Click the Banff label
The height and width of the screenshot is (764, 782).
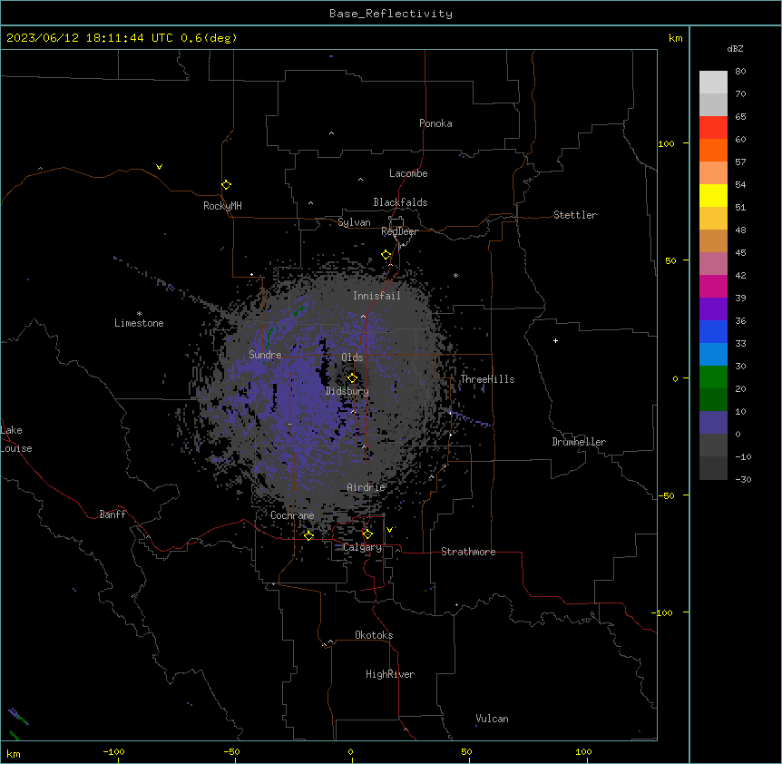[112, 514]
